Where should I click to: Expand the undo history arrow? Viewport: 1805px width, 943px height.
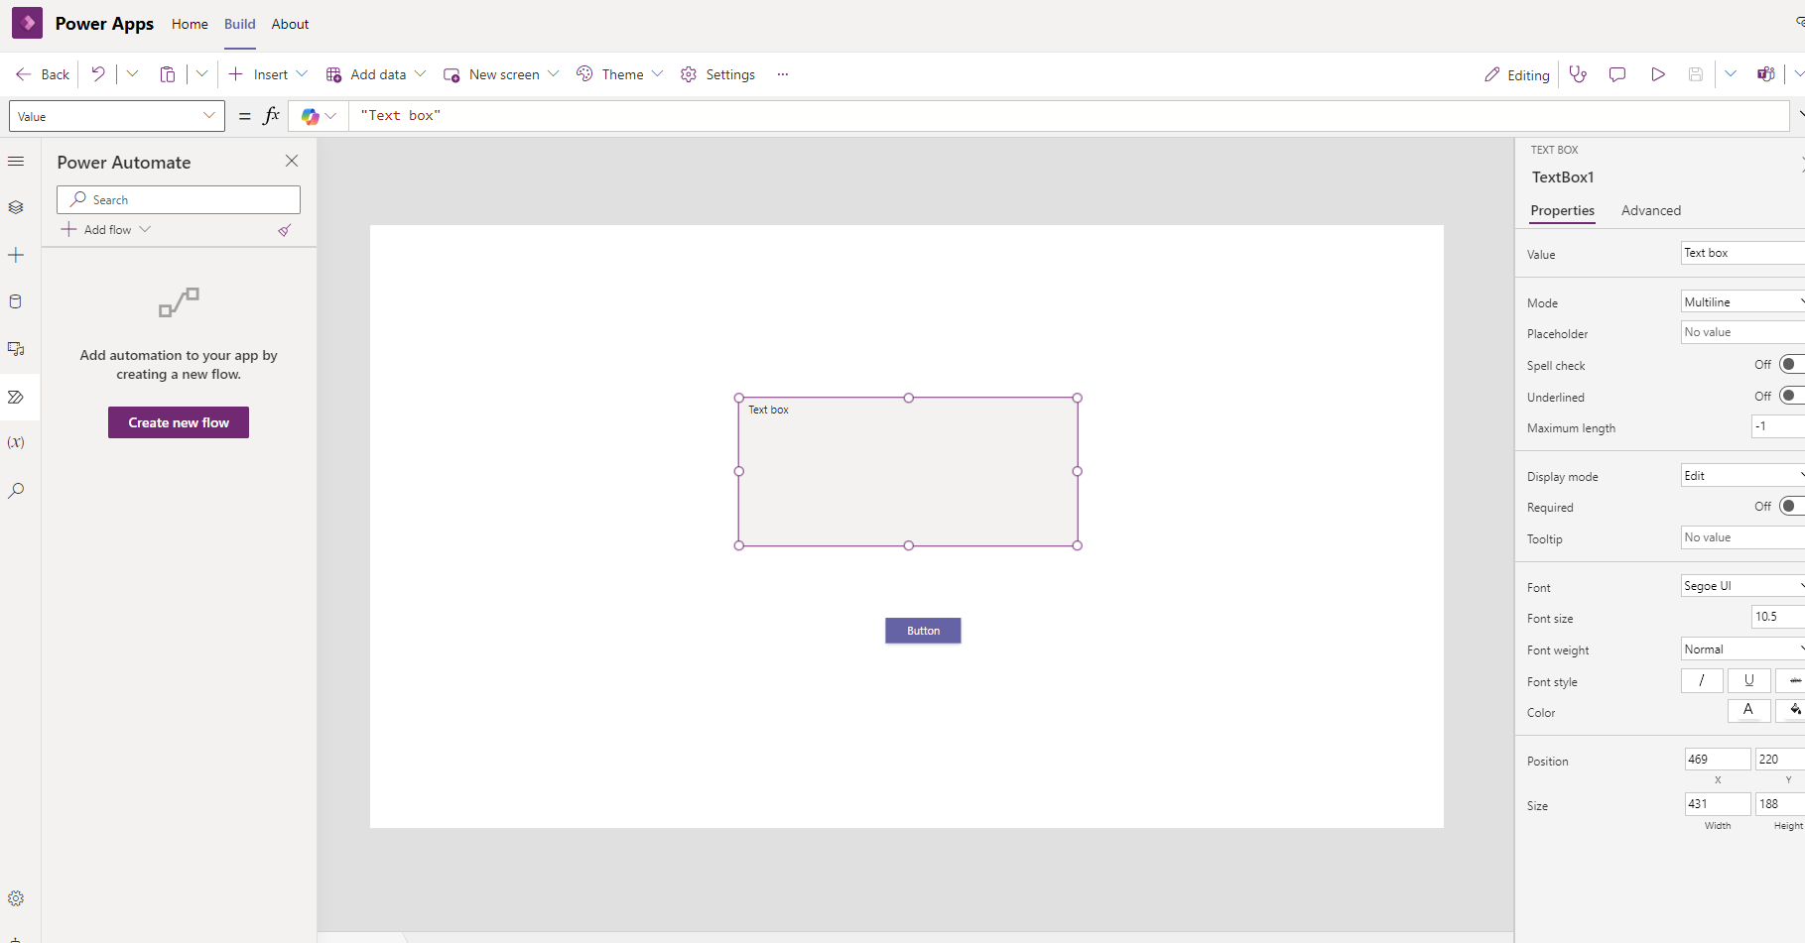click(132, 74)
